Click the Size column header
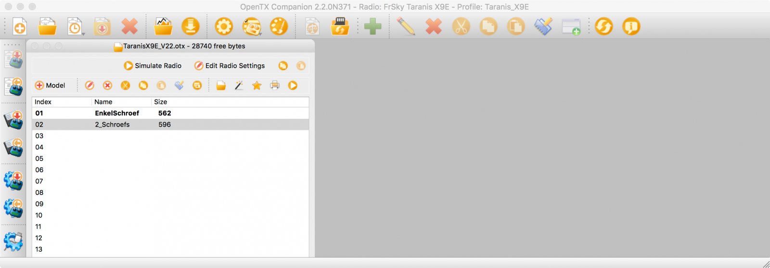Screen dimensions: 770x268 pyautogui.click(x=230, y=102)
